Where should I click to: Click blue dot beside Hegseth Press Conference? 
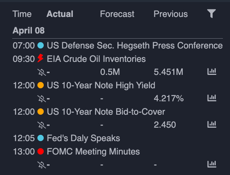point(41,45)
